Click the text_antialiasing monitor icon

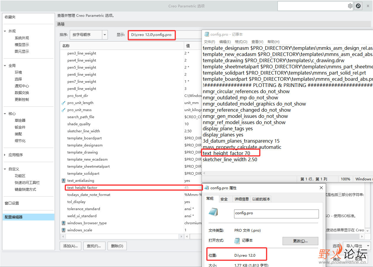click(x=63, y=181)
